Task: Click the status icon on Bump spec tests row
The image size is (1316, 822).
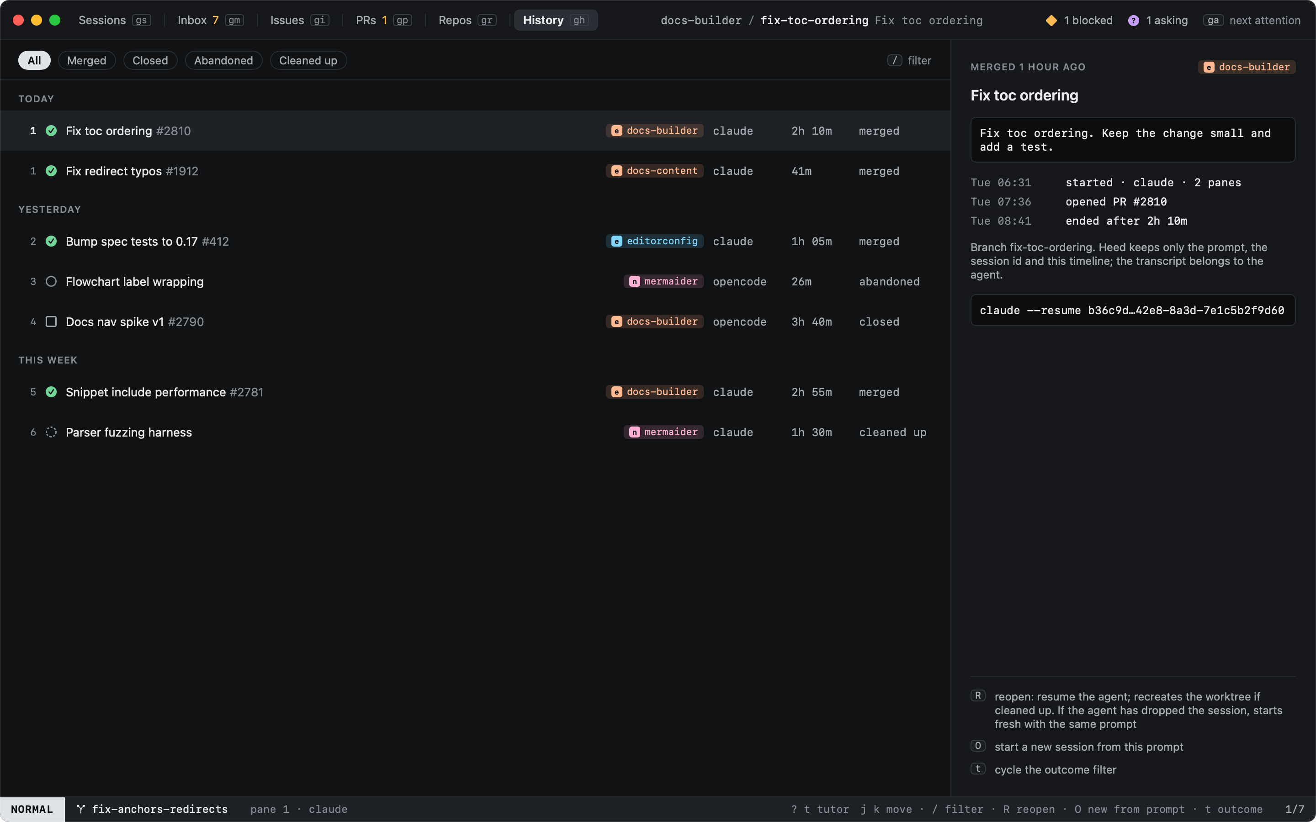Action: pos(51,241)
